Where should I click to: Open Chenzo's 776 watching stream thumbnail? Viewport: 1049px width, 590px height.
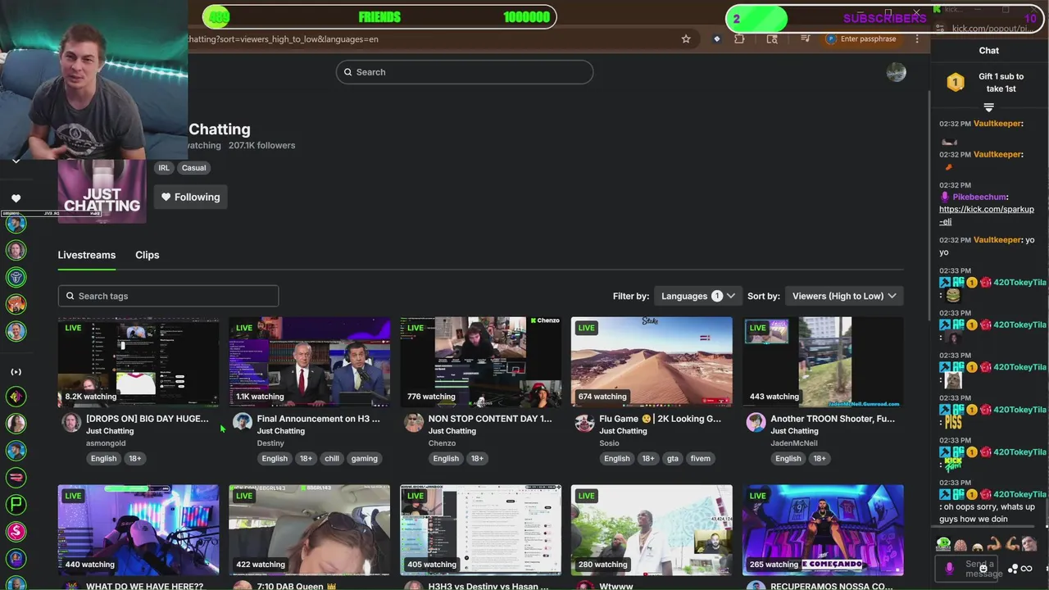click(481, 362)
